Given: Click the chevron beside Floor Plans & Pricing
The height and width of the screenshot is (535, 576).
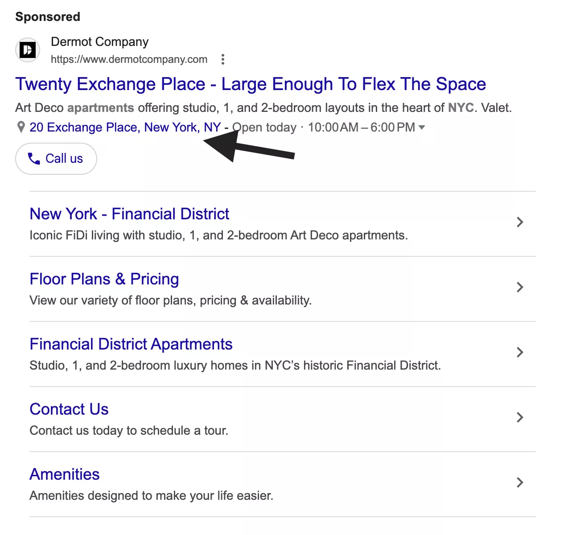Looking at the screenshot, I should click(x=520, y=288).
